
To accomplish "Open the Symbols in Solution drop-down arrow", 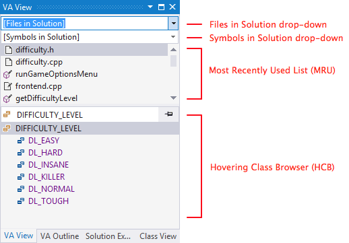I will (x=173, y=37).
